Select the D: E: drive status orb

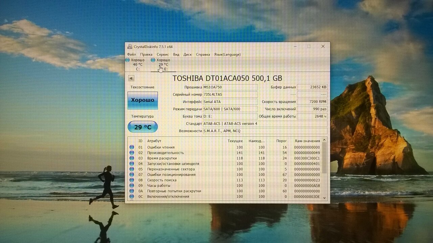[x=153, y=60]
